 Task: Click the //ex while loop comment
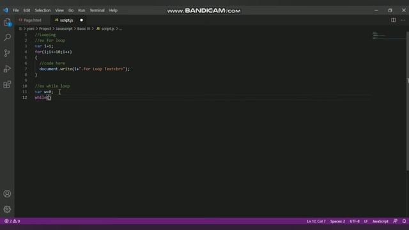[52, 86]
